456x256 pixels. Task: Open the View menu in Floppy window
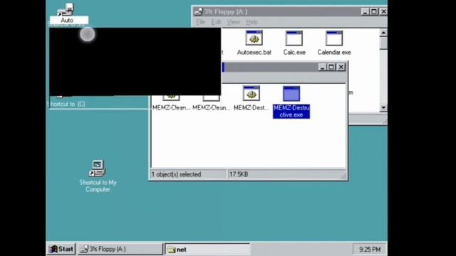[x=233, y=22]
